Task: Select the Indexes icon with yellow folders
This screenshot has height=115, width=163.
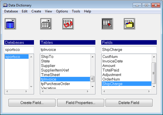Action: (x=129, y=24)
